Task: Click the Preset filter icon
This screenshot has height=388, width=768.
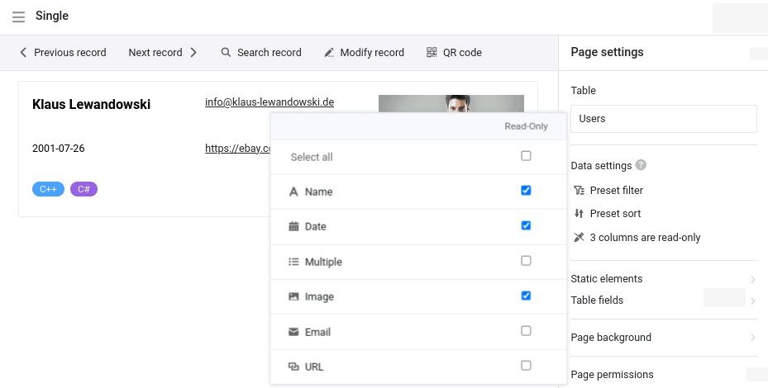Action: [580, 191]
